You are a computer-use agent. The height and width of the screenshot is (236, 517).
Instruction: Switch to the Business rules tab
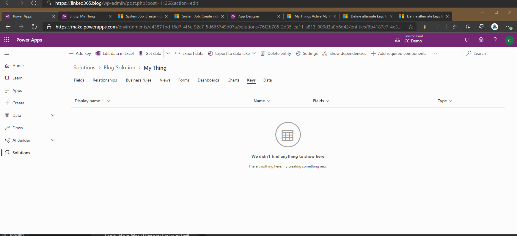[139, 80]
